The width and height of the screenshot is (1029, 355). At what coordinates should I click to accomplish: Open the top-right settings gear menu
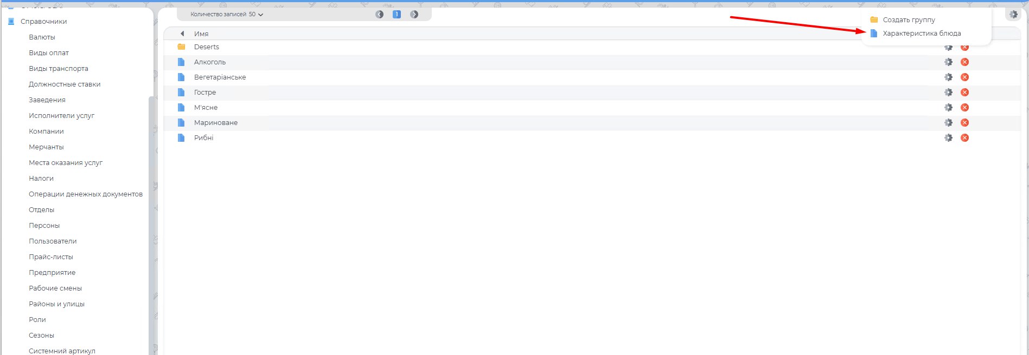pyautogui.click(x=1013, y=15)
